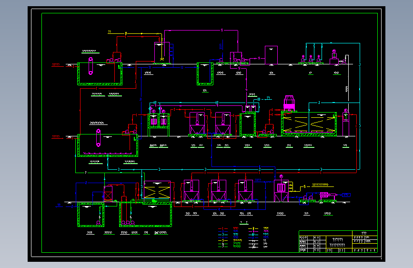
Task: Click the blue inlet label at bottom left
Action: pyautogui.click(x=59, y=205)
